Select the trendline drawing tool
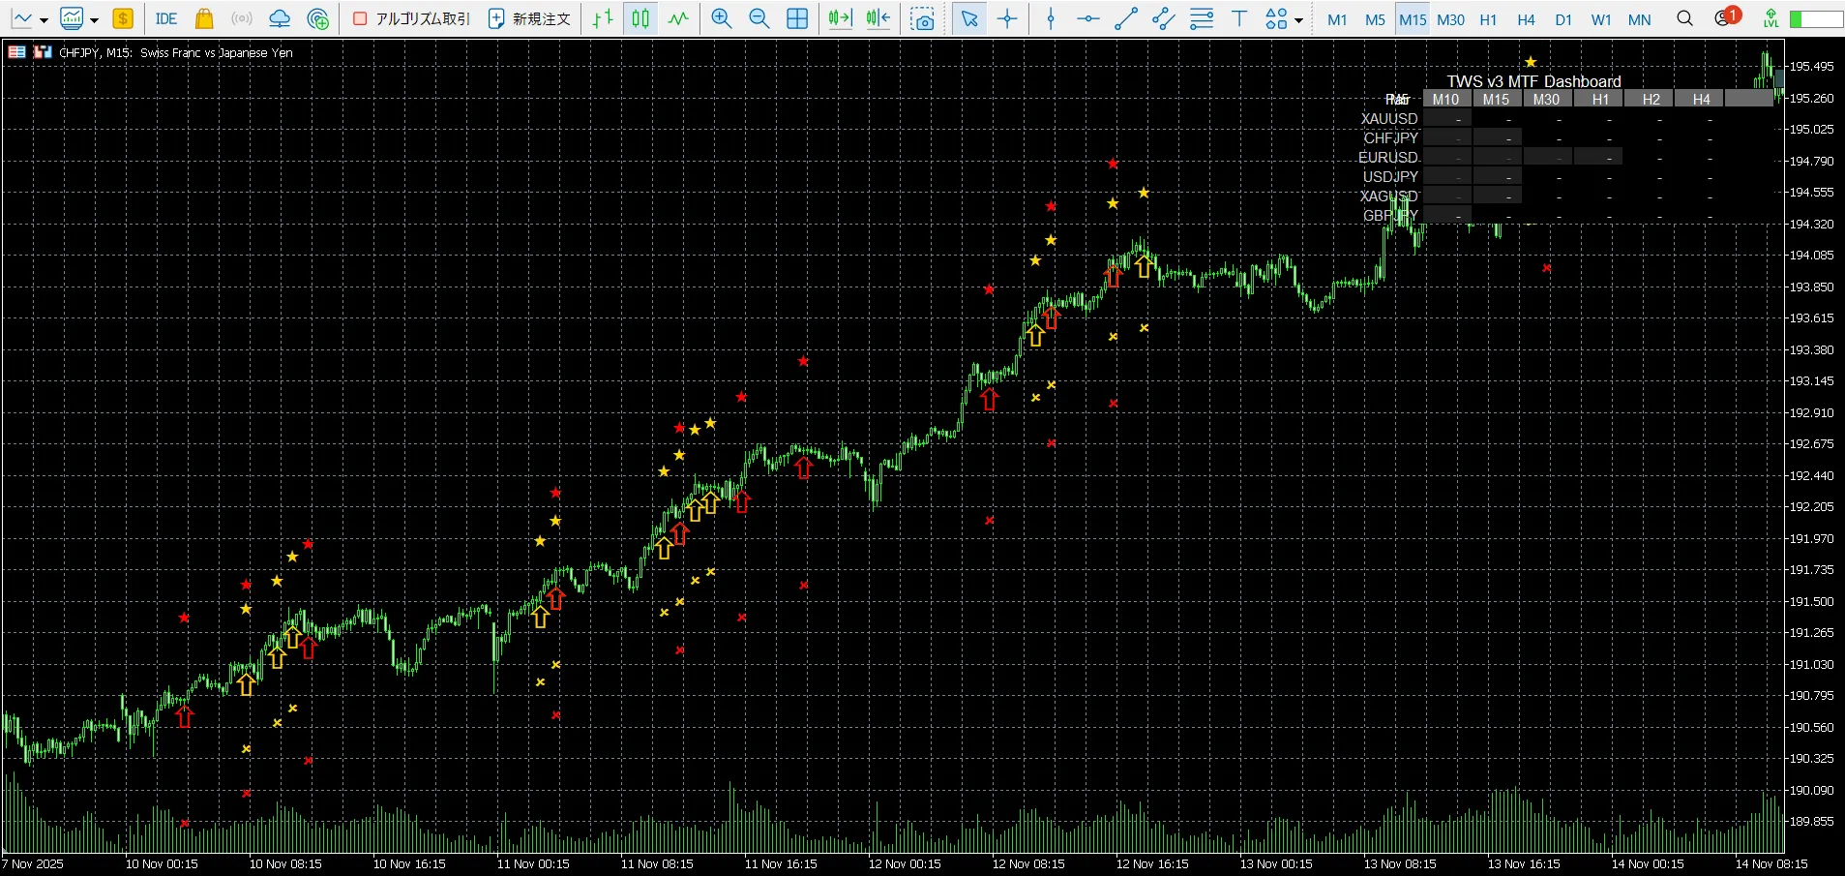Viewport: 1845px width, 876px height. [1126, 18]
